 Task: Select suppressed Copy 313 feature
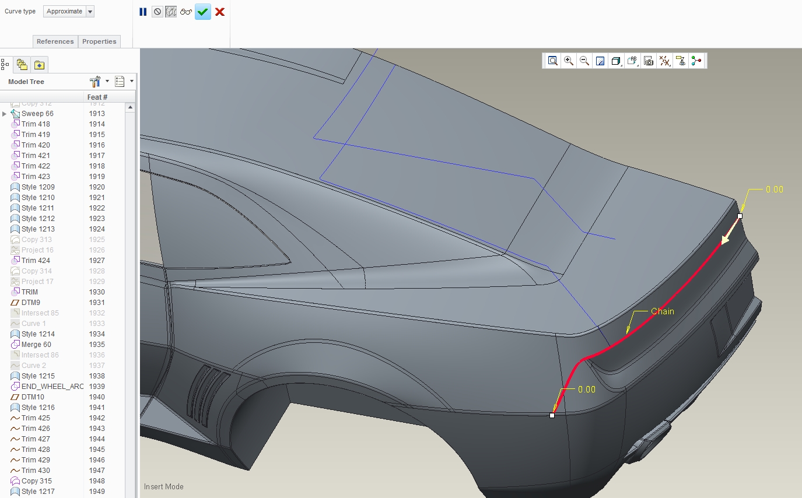[37, 240]
